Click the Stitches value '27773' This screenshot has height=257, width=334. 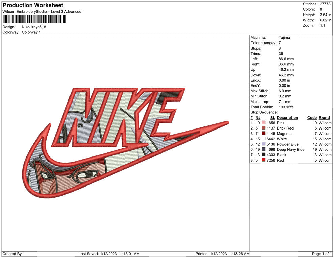coord(325,4)
